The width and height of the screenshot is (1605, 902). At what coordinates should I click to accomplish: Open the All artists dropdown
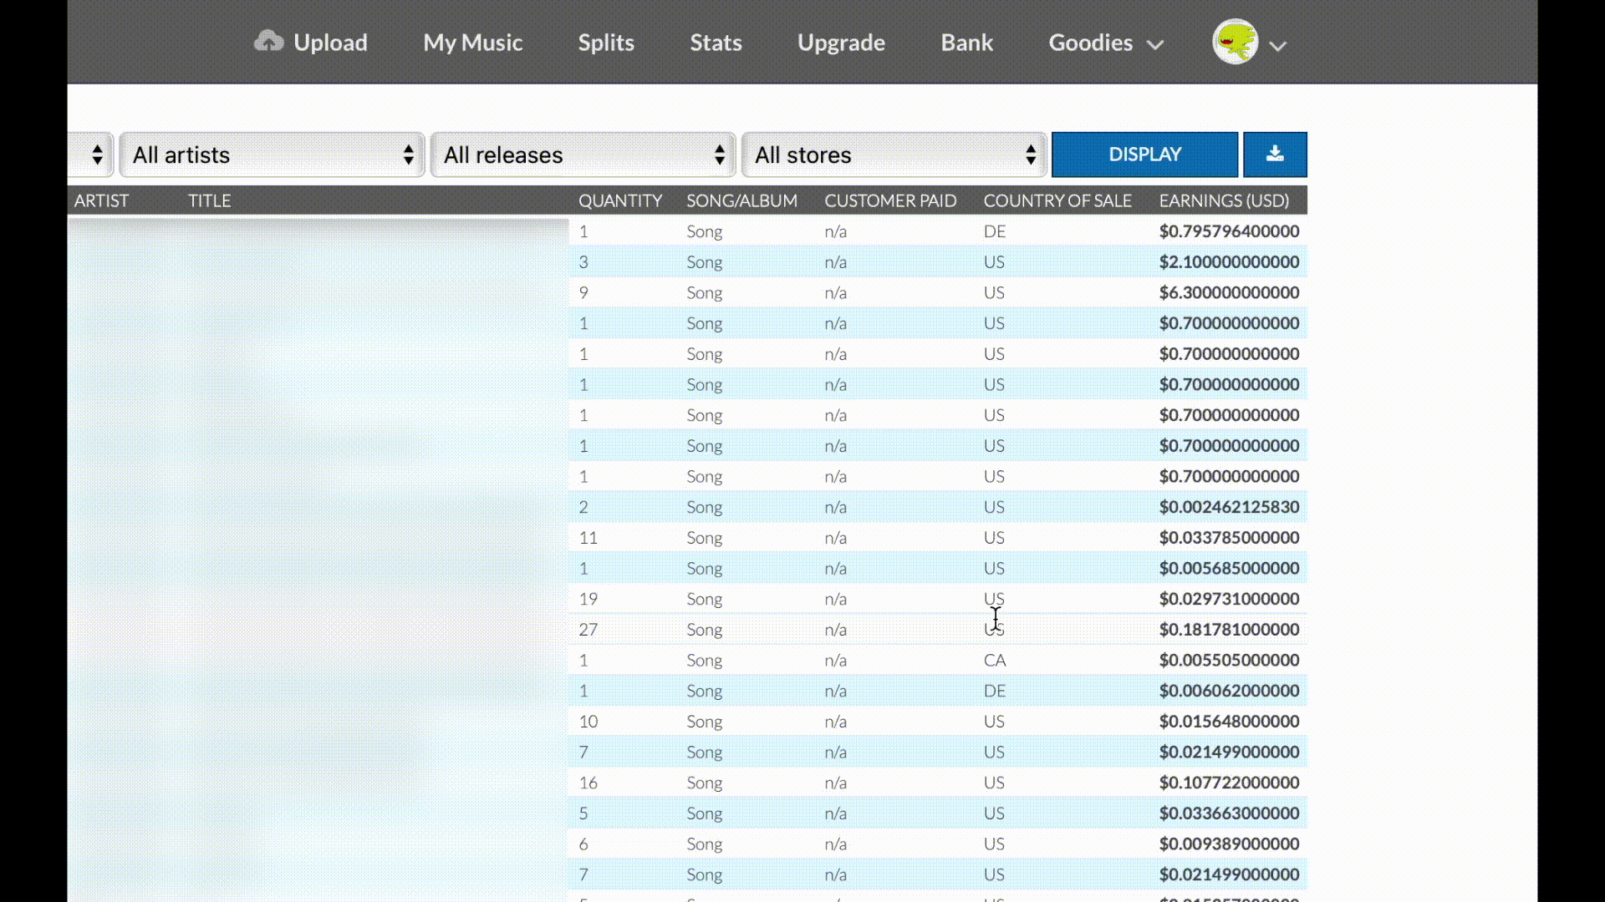click(272, 155)
